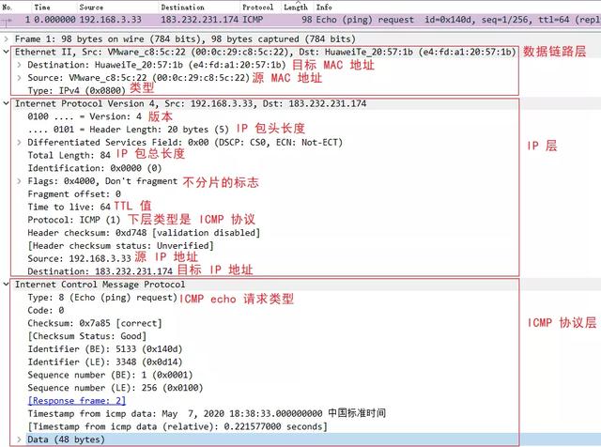Sort packets by the Time column header
This screenshot has width=601, height=447.
(x=42, y=7)
